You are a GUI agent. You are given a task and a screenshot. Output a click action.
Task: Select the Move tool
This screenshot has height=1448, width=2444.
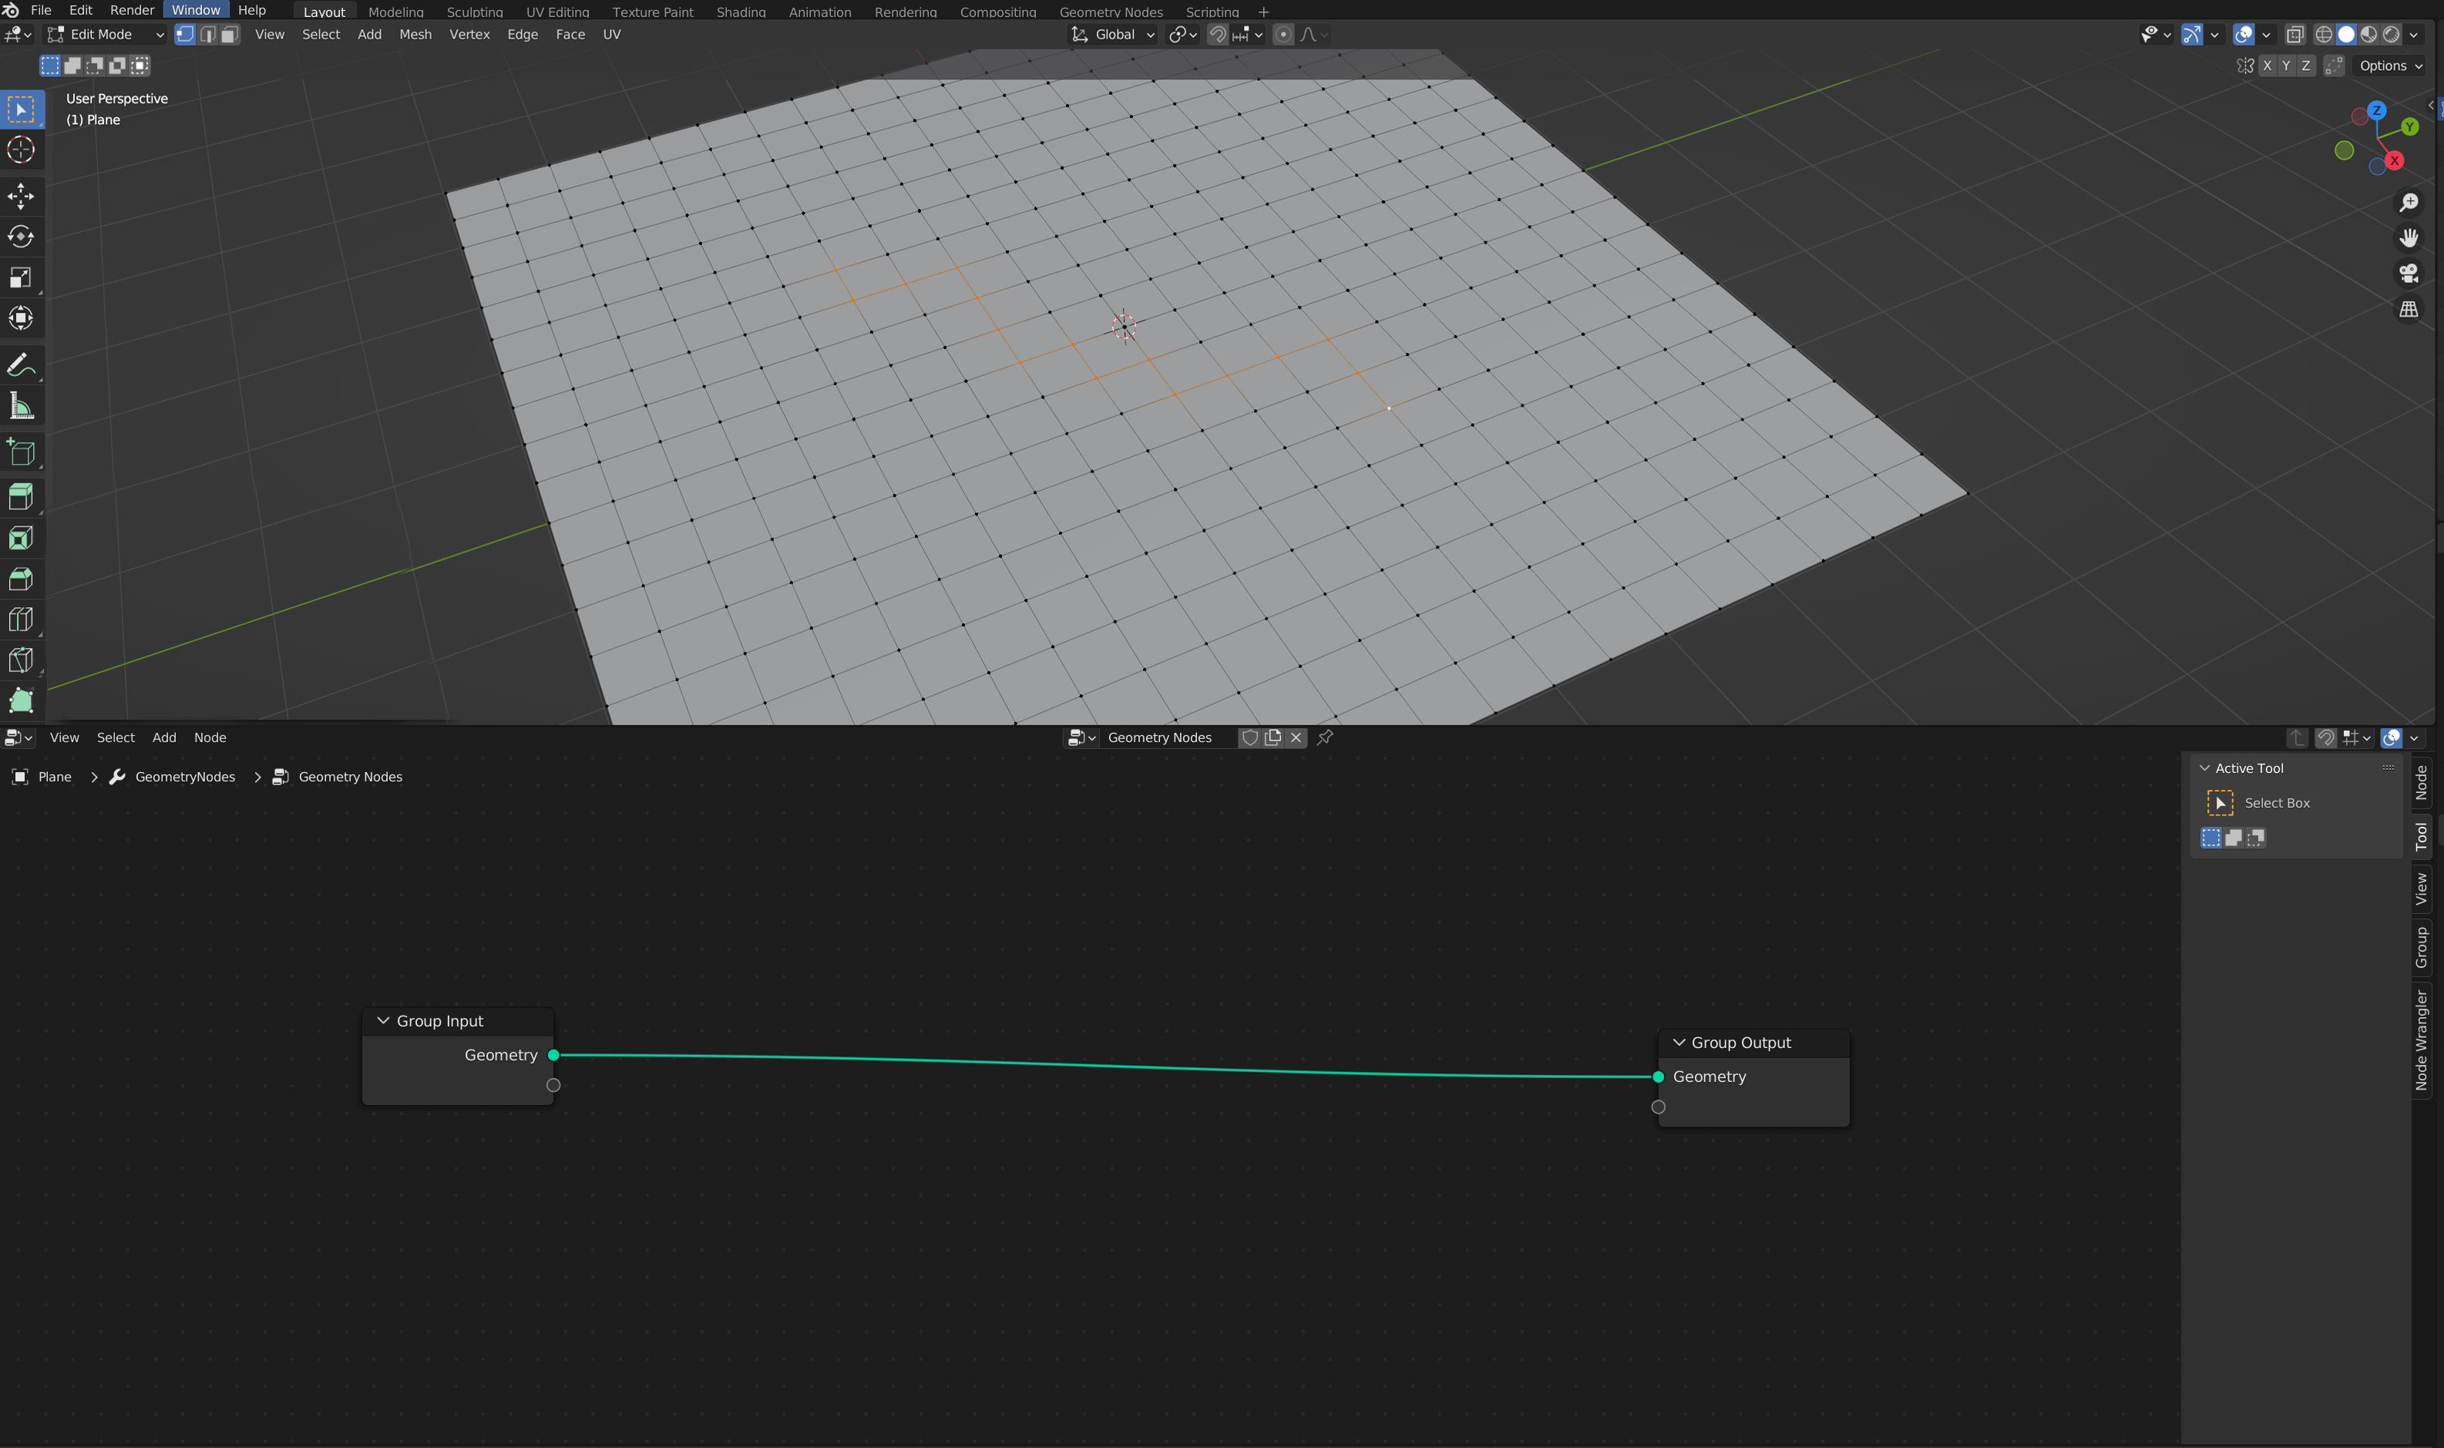tap(21, 197)
